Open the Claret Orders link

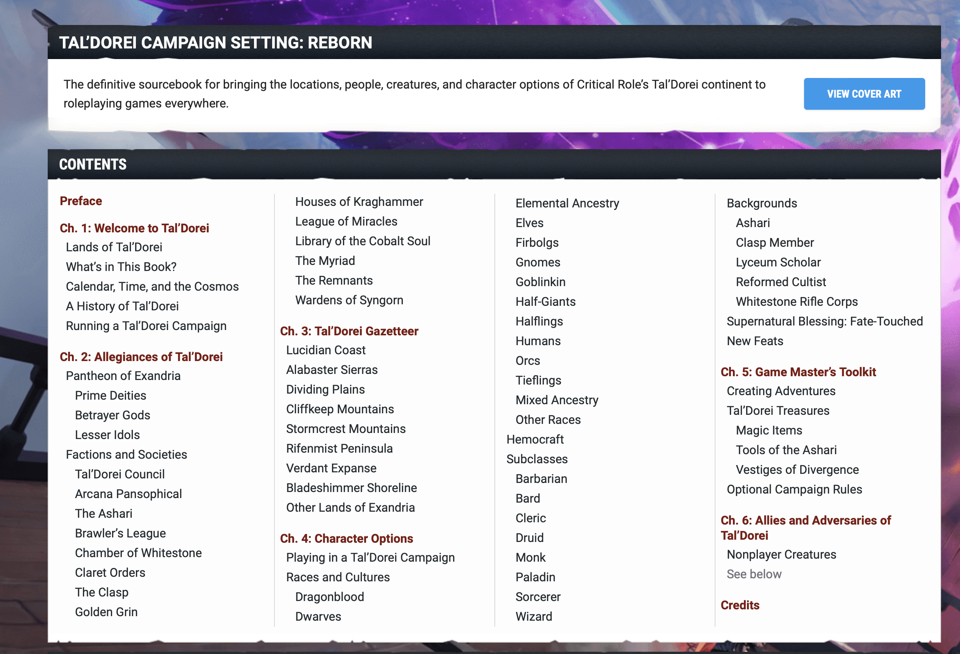(x=110, y=573)
